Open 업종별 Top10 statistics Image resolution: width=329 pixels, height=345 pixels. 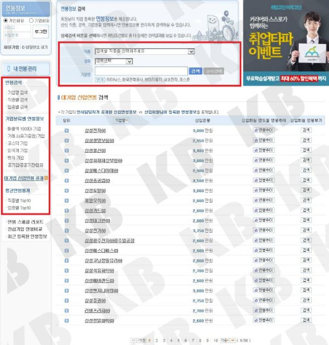tap(19, 208)
